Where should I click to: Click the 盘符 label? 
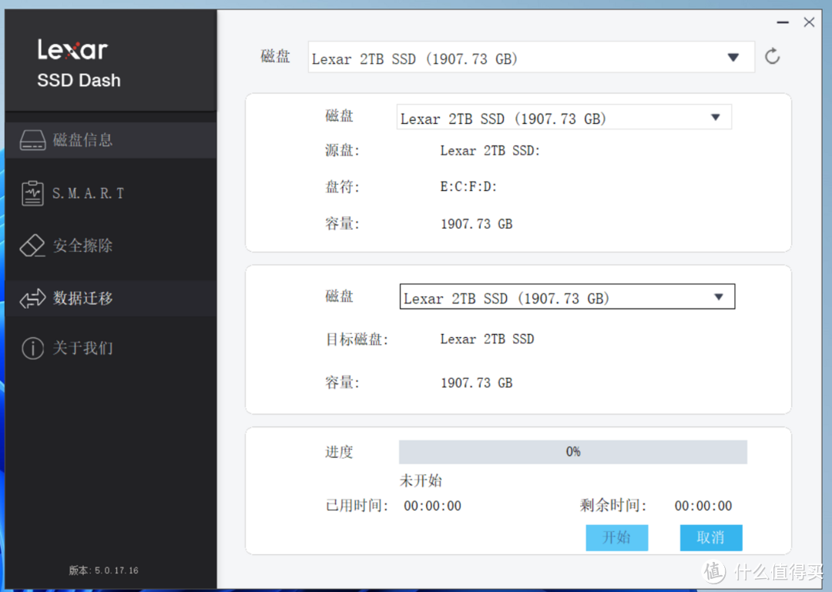click(x=342, y=187)
